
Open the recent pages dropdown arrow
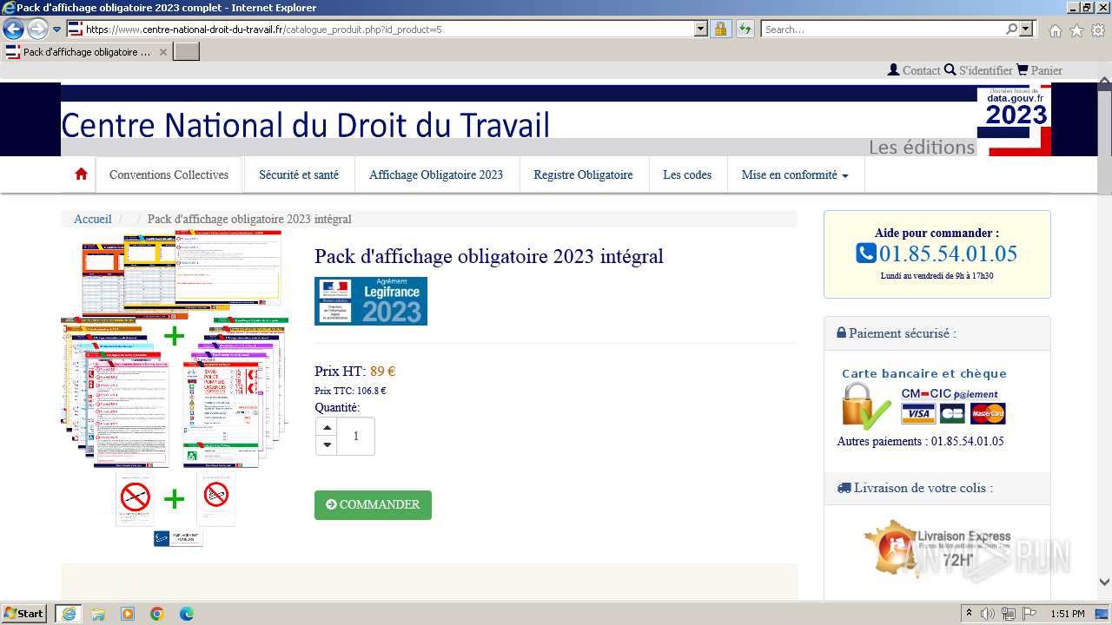click(x=56, y=30)
